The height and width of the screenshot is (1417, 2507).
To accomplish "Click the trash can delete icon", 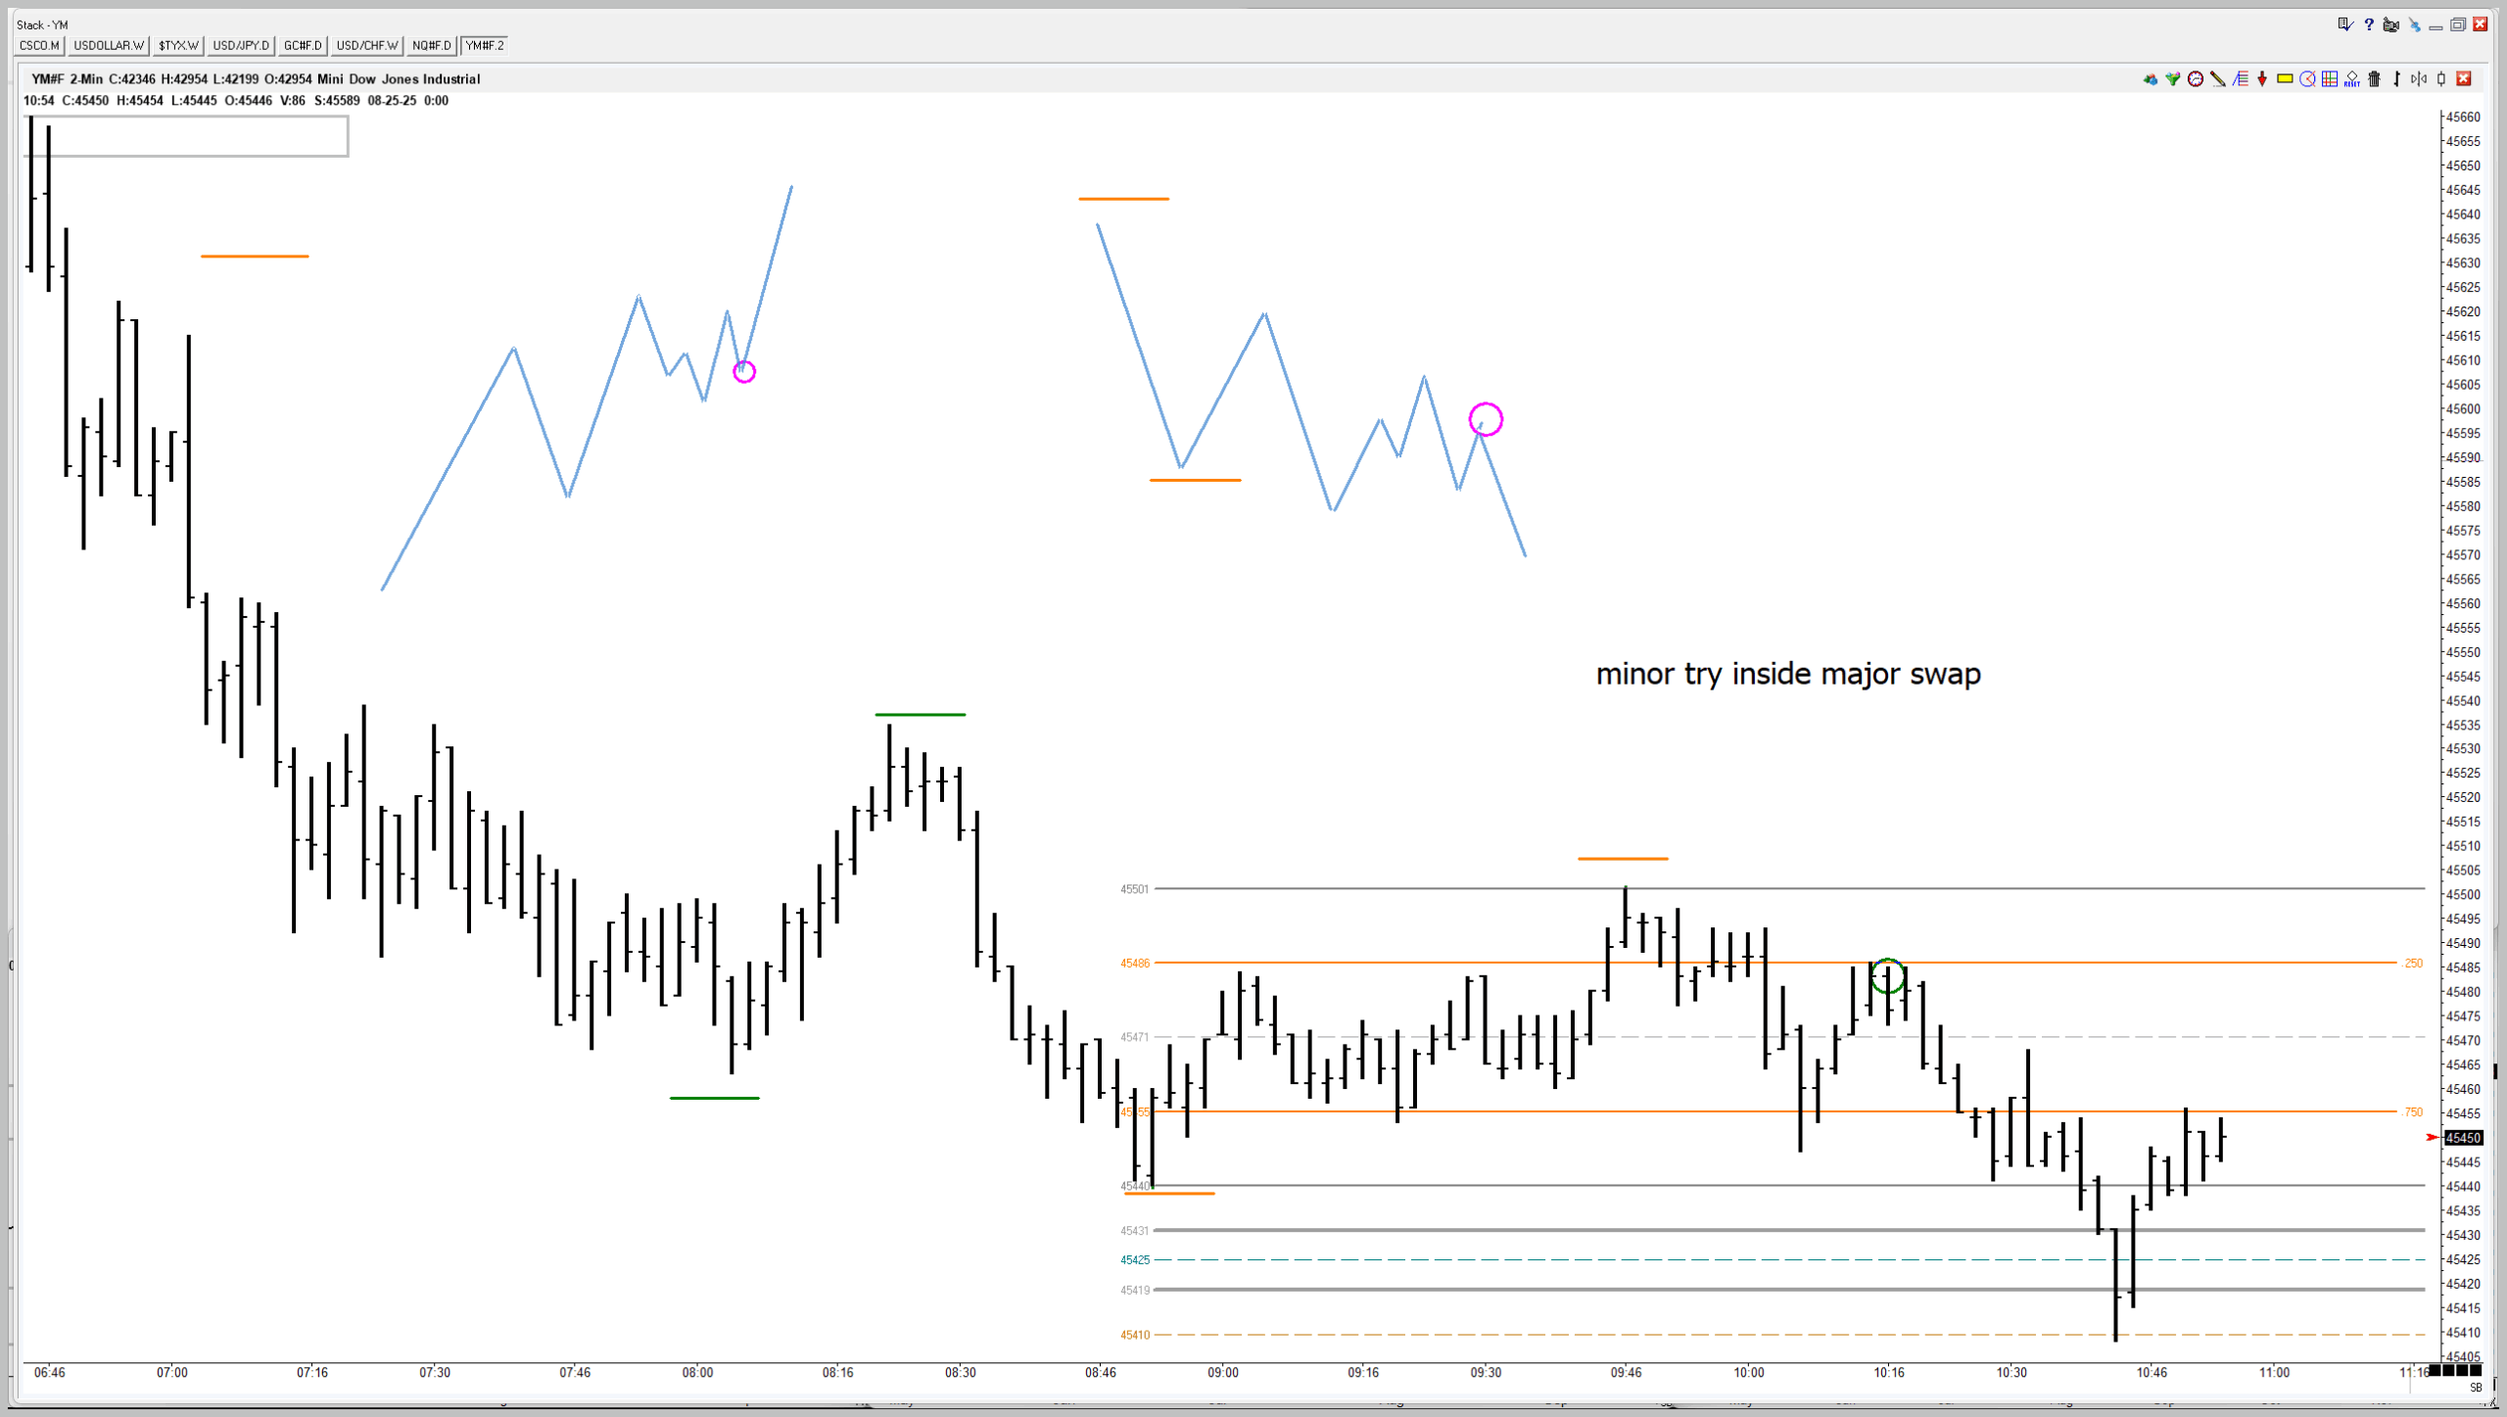I will [2374, 78].
